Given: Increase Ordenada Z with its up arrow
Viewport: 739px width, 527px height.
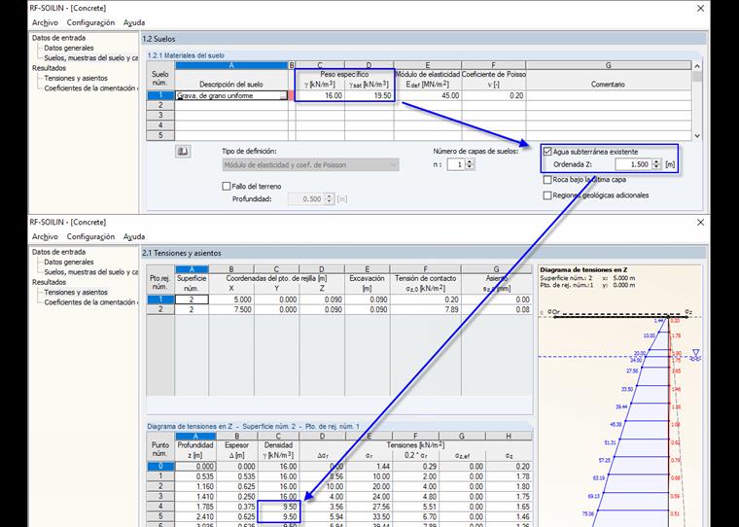Looking at the screenshot, I should (657, 161).
